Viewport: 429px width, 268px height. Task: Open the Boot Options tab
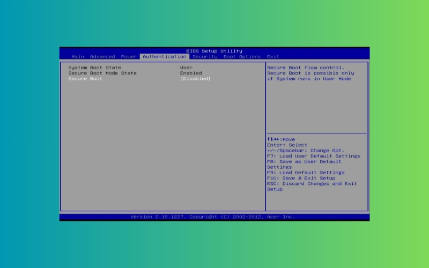tap(242, 57)
